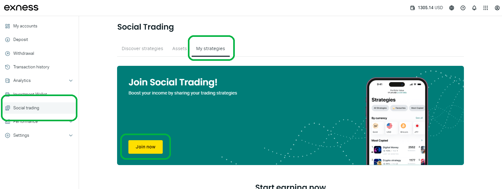The width and height of the screenshot is (502, 189).
Task: Open the Social trading page
Action: pos(27,108)
